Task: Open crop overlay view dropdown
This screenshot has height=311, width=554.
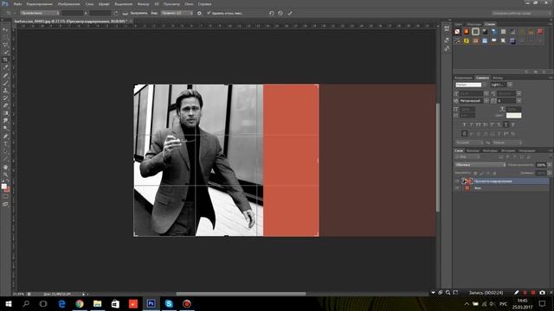Action: pyautogui.click(x=177, y=13)
